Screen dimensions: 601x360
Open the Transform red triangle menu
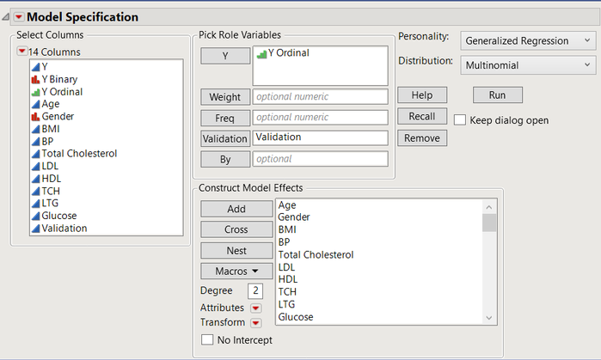255,323
